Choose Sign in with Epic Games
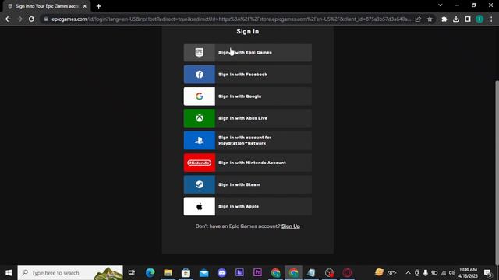Screen dimensions: 499x280 click(248, 52)
